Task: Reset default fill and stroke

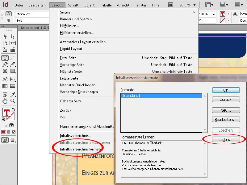Action: [x=4, y=119]
